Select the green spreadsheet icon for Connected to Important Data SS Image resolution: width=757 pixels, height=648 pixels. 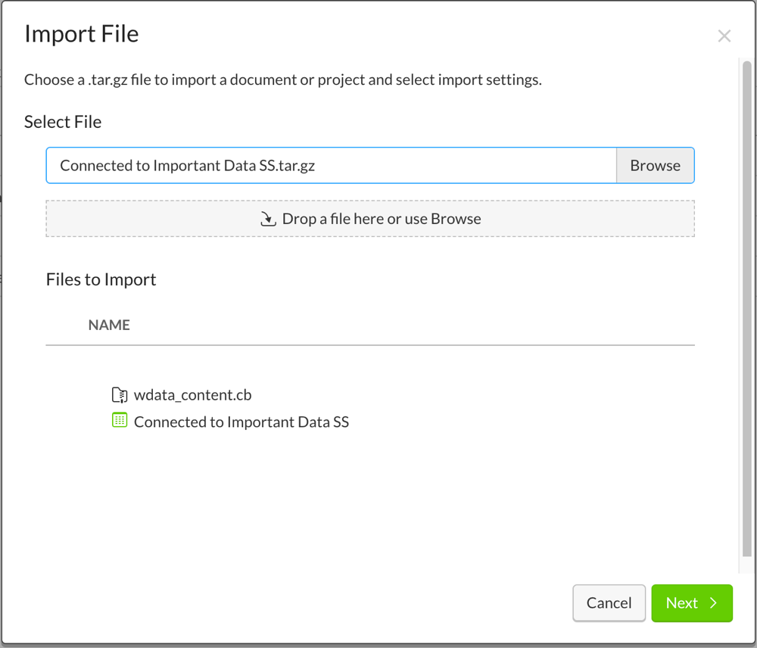tap(120, 421)
